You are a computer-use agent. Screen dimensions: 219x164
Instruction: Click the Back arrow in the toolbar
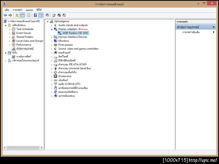tap(5, 15)
